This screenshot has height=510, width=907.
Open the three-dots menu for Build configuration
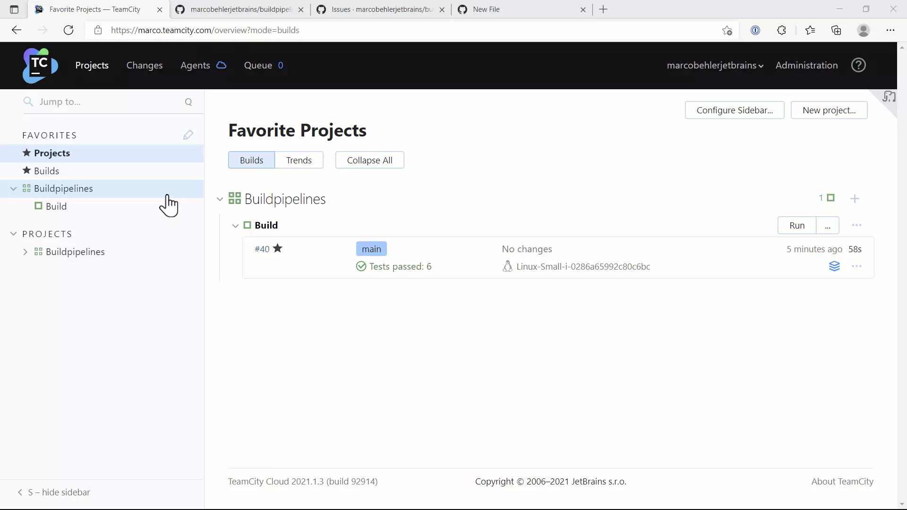(856, 225)
